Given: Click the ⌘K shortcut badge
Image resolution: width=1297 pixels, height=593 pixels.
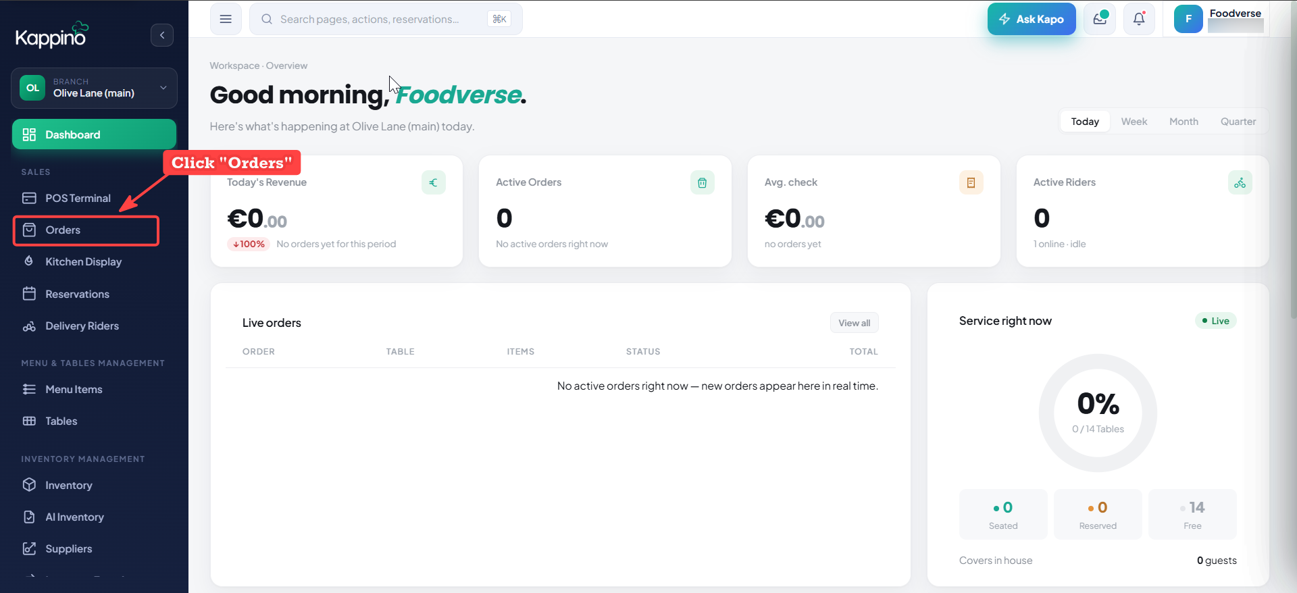Looking at the screenshot, I should tap(499, 19).
